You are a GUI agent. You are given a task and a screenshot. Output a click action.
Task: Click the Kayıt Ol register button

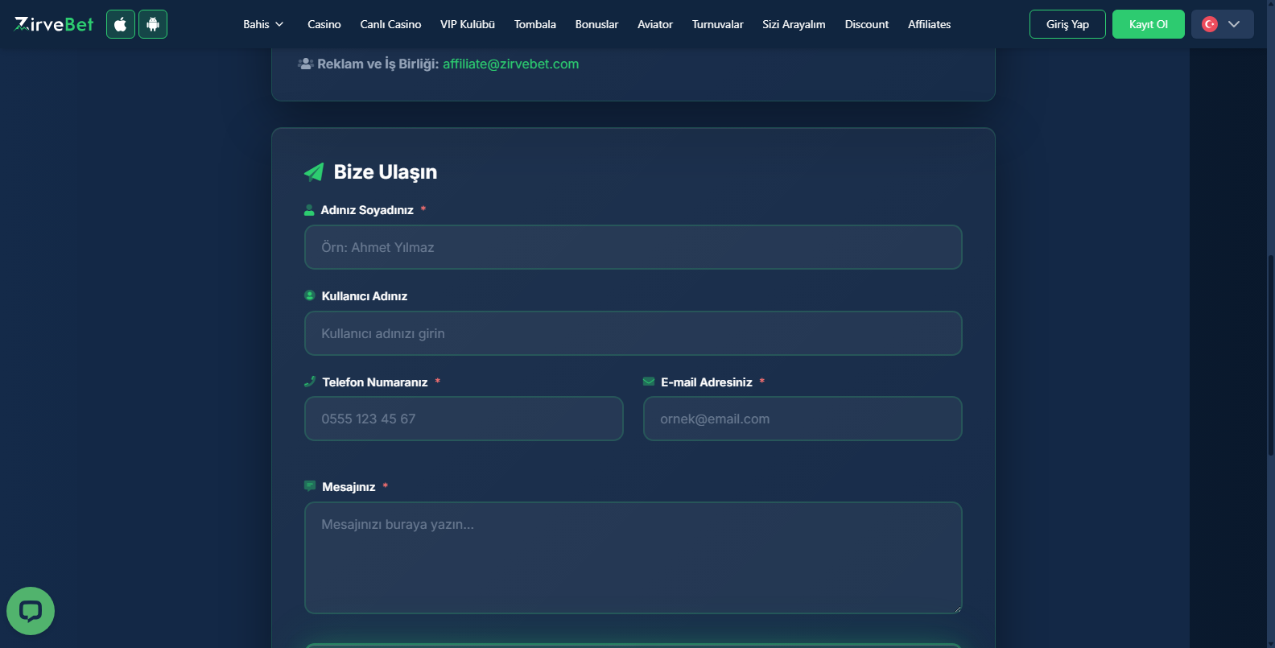coord(1149,24)
